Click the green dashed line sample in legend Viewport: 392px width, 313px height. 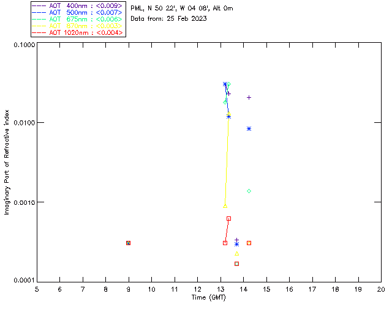tap(39, 19)
